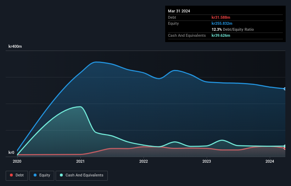This screenshot has width=291, height=186.
Task: Click the teal Cash endpoint marker
Action: point(285,146)
